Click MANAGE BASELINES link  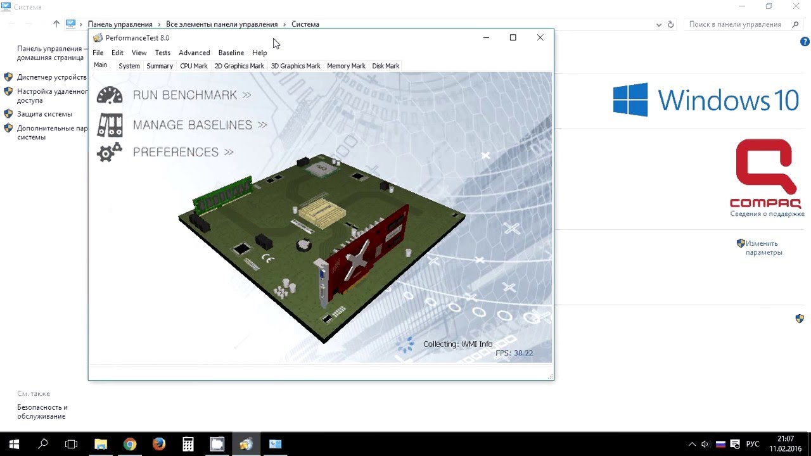pos(200,125)
